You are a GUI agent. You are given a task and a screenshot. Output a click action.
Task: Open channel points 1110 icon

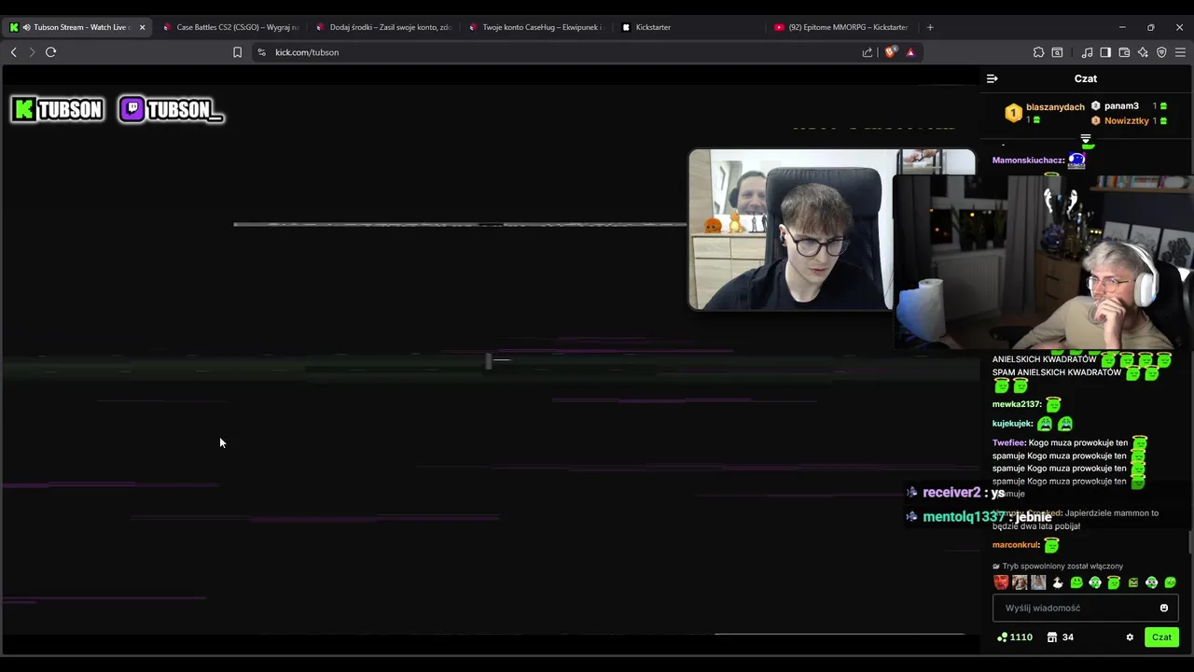tap(1015, 637)
